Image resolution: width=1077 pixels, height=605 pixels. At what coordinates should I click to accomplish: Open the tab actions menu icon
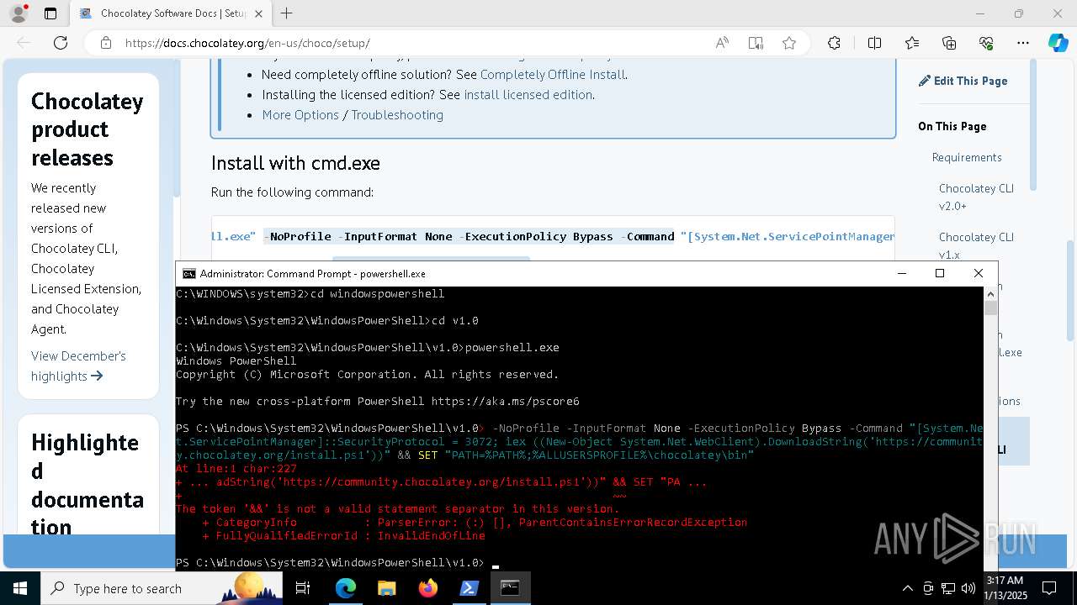50,13
